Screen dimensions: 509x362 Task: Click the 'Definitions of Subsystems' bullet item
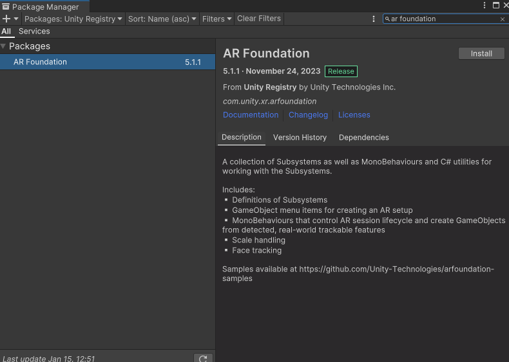point(280,200)
